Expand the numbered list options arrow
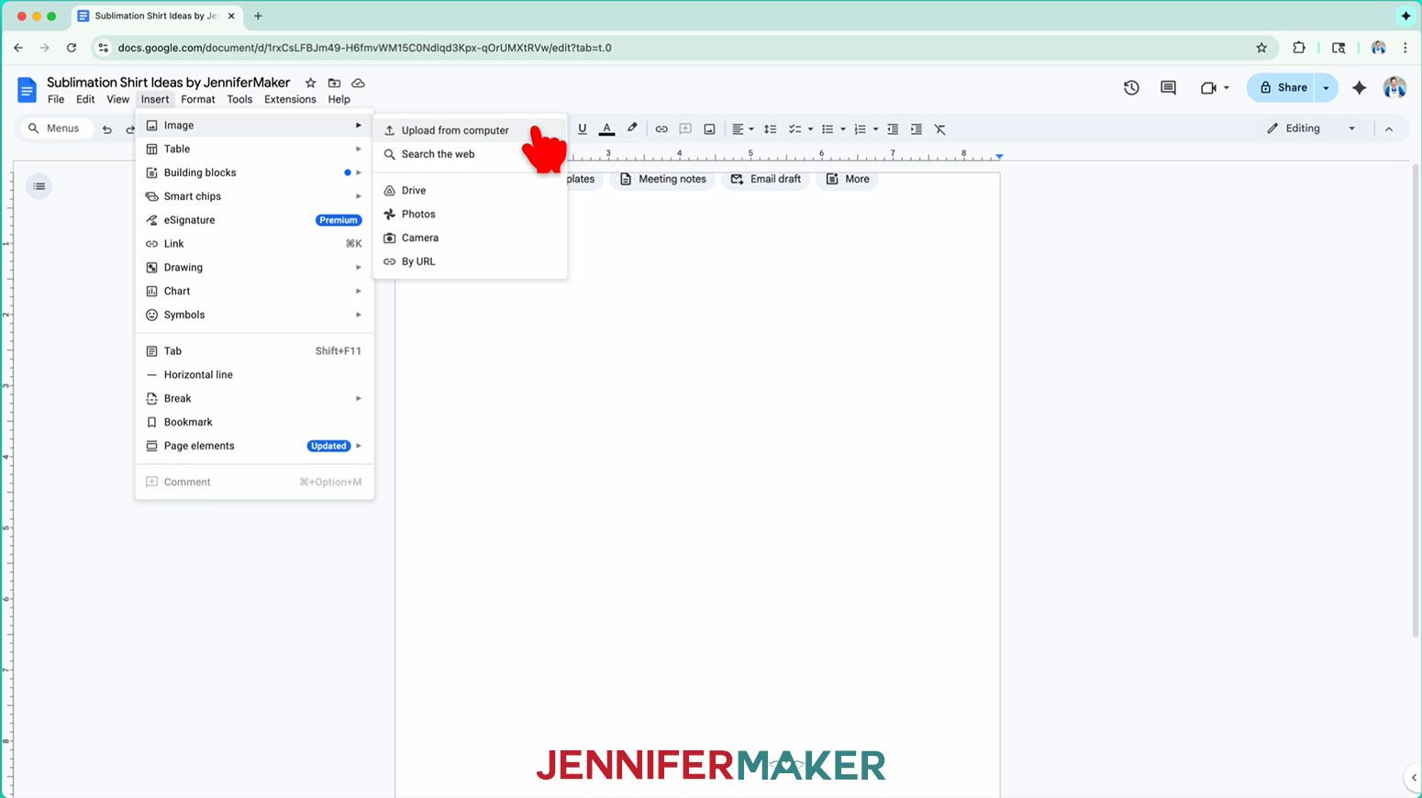The width and height of the screenshot is (1422, 798). (x=875, y=129)
